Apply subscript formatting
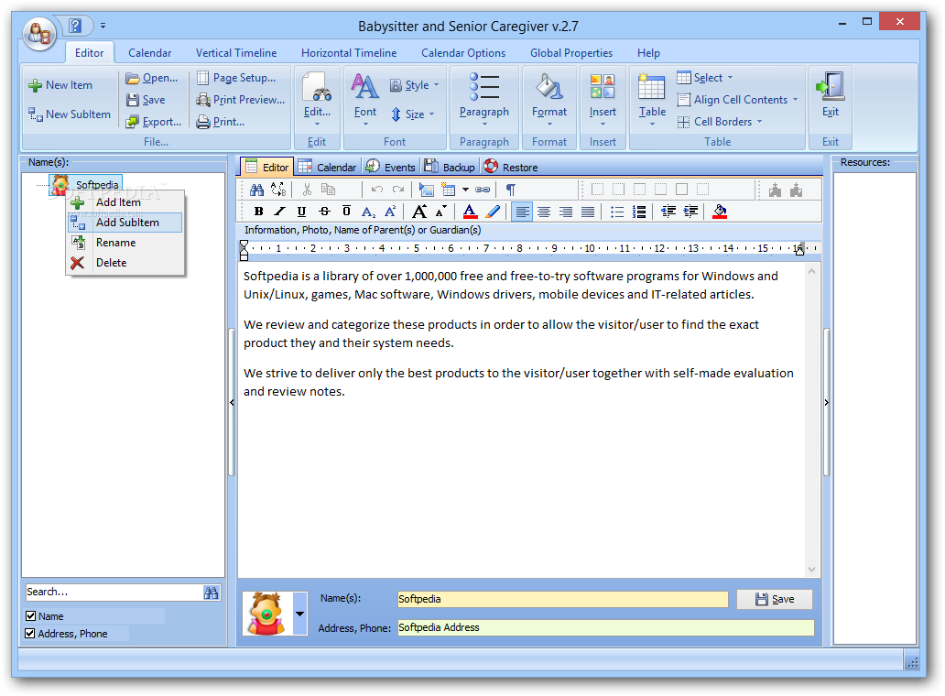The width and height of the screenshot is (945, 696). point(368,212)
